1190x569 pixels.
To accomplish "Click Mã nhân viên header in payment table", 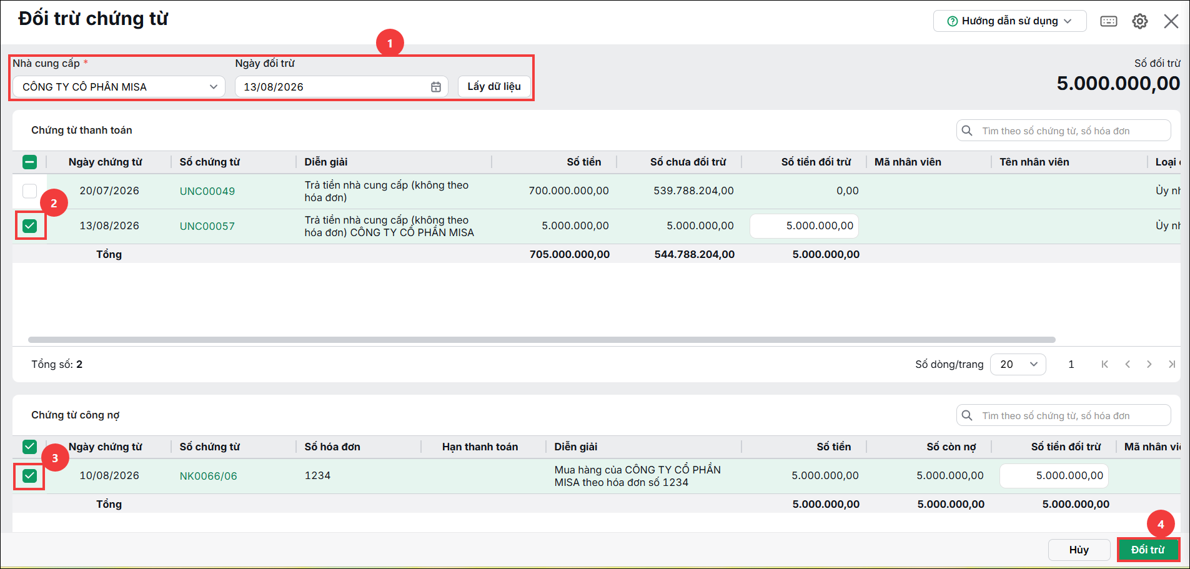I will click(x=908, y=162).
